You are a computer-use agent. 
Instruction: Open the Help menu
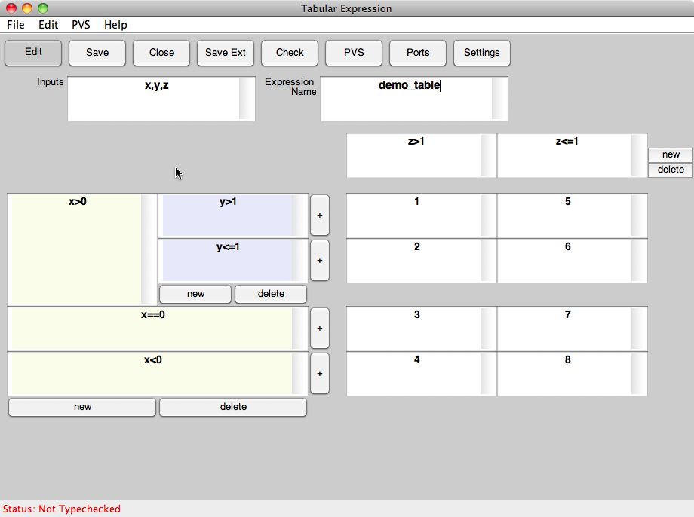click(x=115, y=25)
